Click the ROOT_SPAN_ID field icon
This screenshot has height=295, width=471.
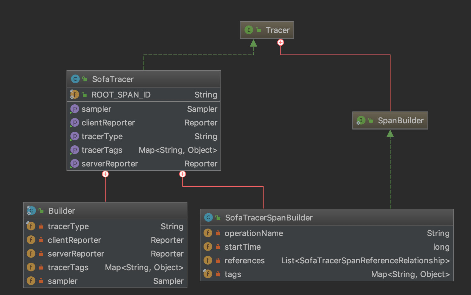pos(74,94)
